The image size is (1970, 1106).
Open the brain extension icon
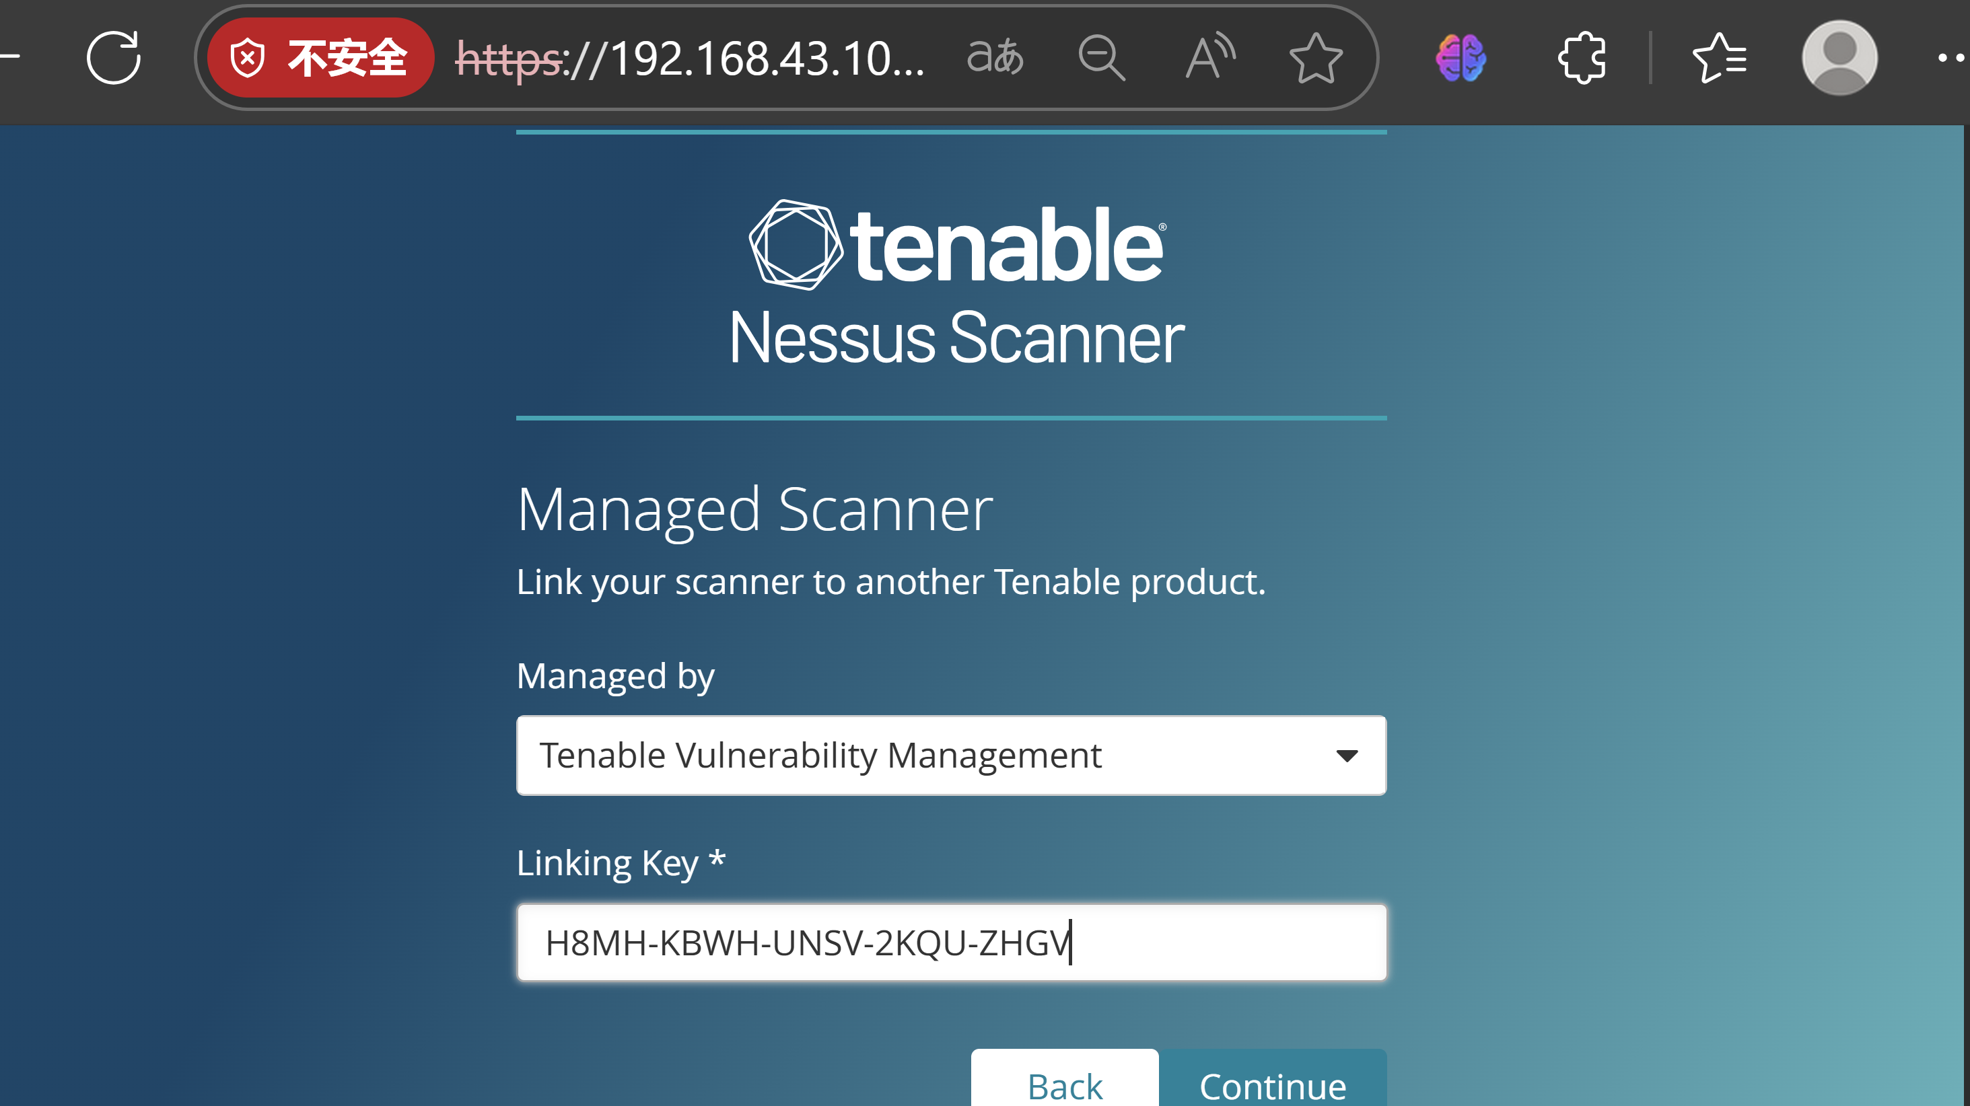pos(1461,57)
